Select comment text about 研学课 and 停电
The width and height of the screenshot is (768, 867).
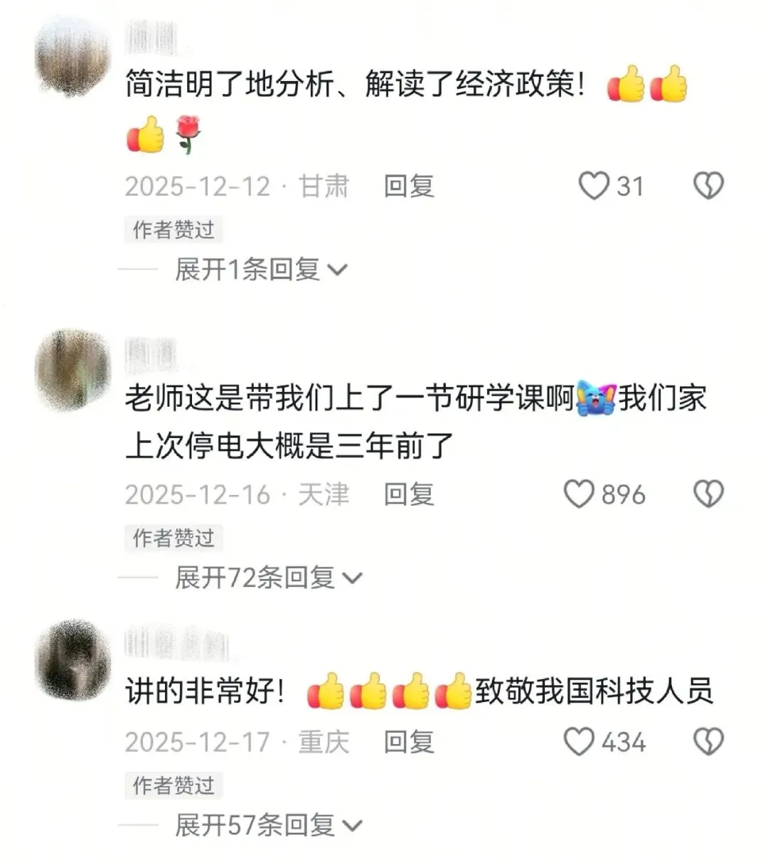coord(416,421)
